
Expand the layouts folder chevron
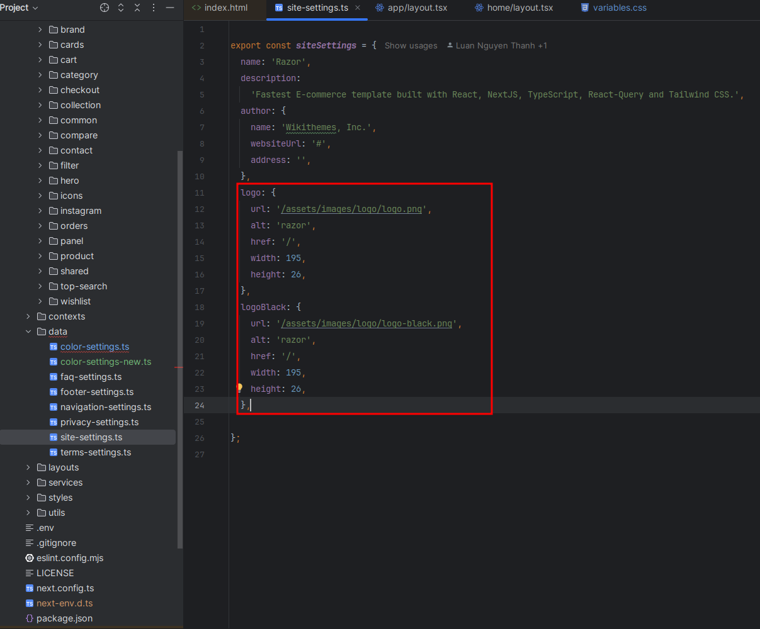28,467
